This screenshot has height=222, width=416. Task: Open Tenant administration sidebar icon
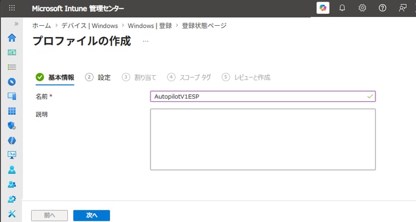click(11, 199)
